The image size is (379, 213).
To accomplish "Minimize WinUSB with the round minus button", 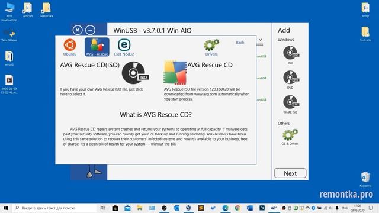I will click(x=90, y=30).
